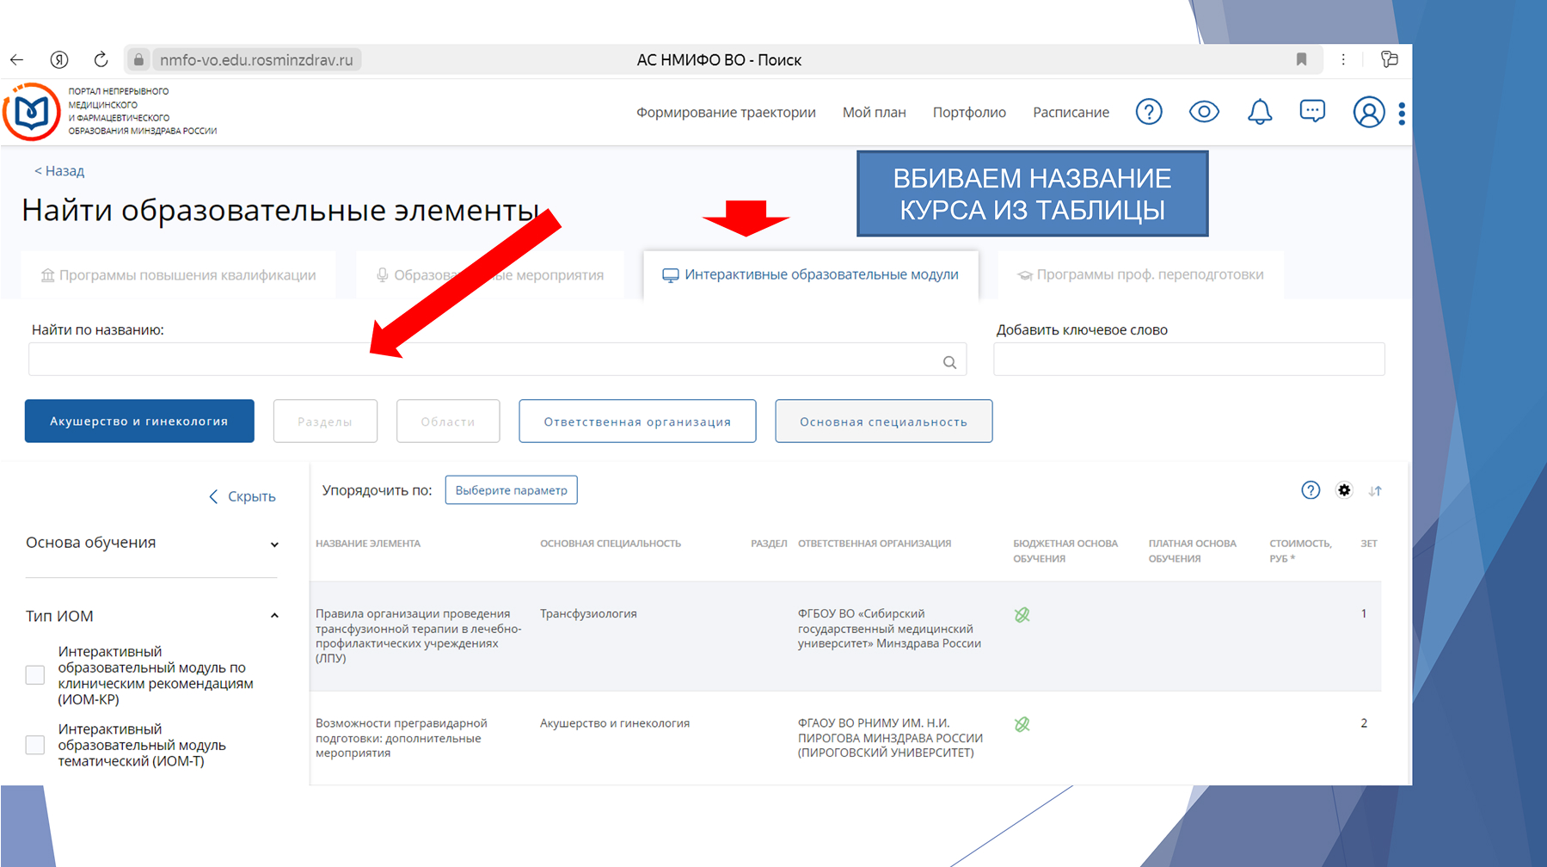This screenshot has width=1547, height=867.
Task: Open Ответственная организация filter
Action: click(637, 421)
